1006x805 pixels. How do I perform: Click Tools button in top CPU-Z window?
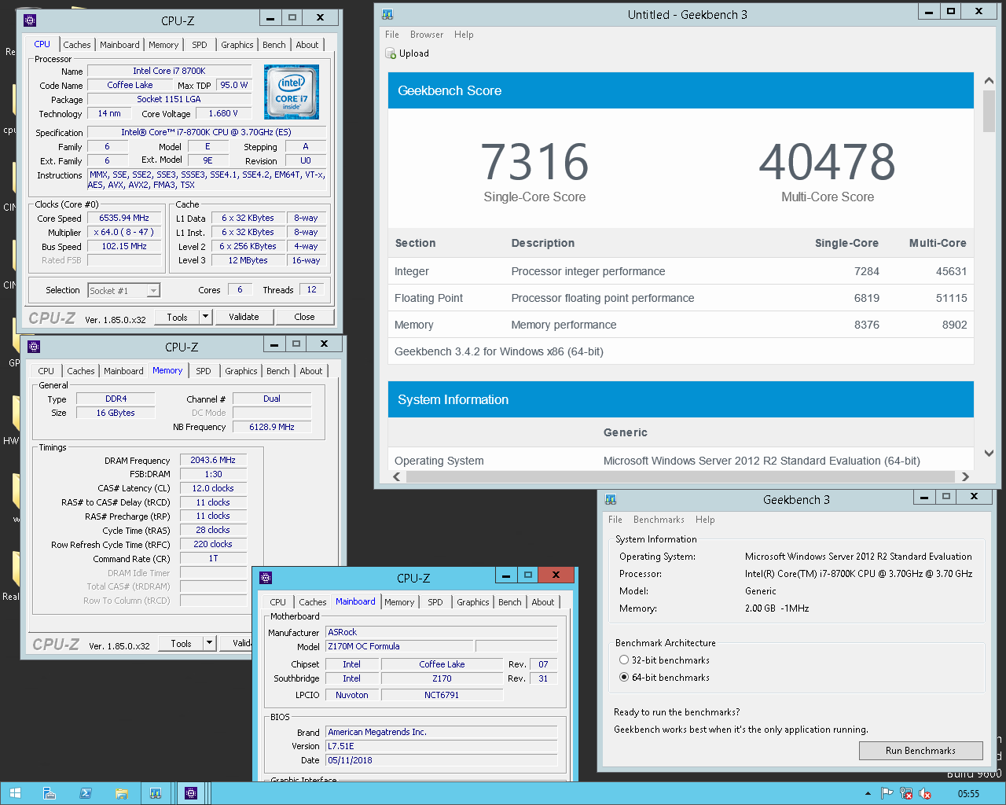coord(178,317)
